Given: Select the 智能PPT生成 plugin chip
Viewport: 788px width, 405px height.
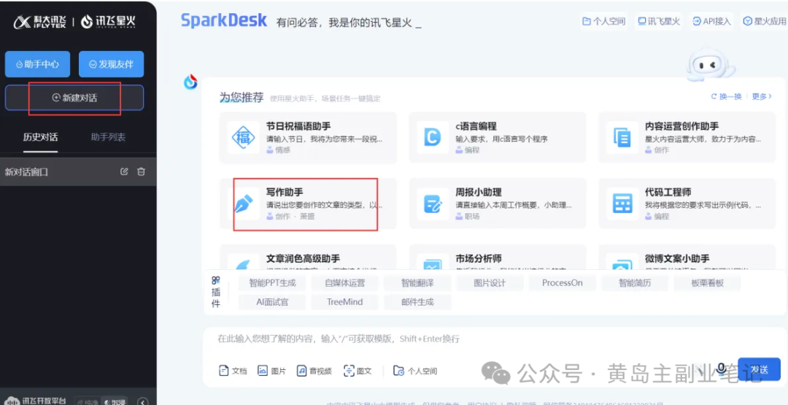Looking at the screenshot, I should point(272,283).
